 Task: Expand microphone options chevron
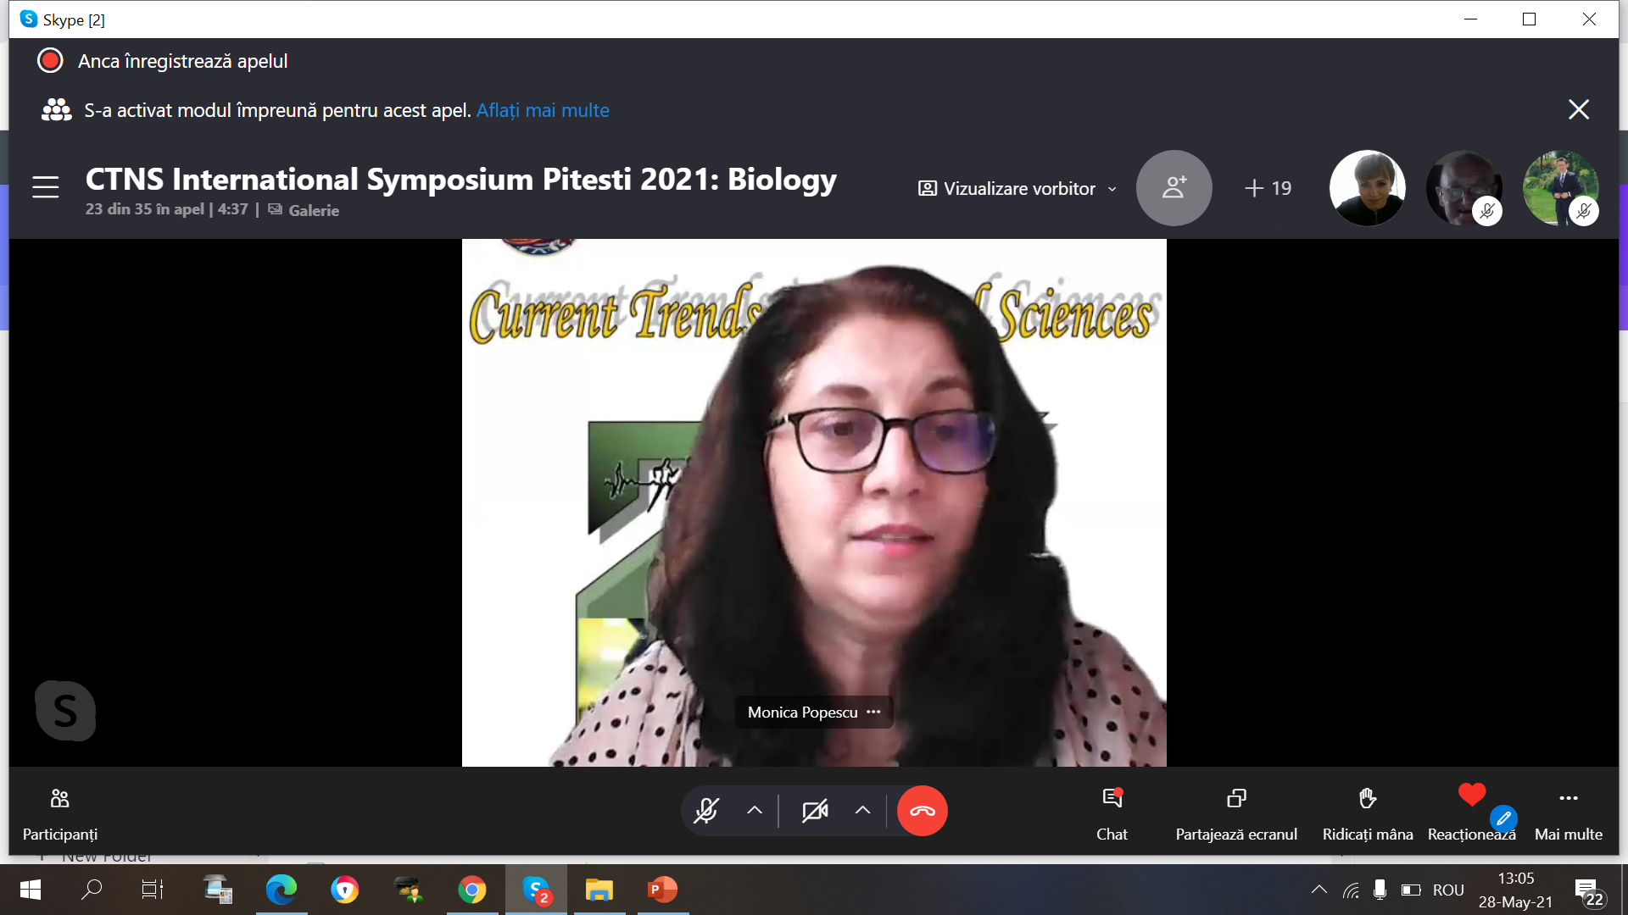tap(755, 811)
